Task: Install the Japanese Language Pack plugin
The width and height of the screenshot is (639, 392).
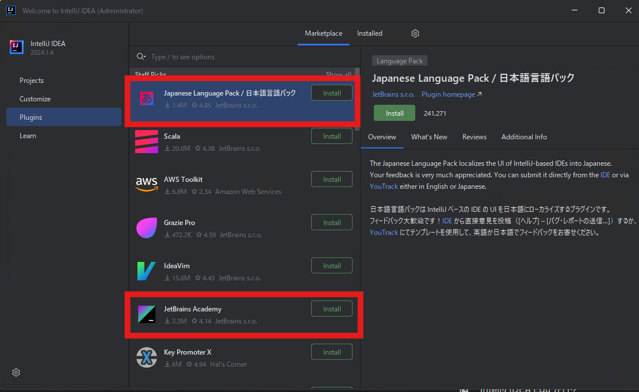Action: coord(395,113)
